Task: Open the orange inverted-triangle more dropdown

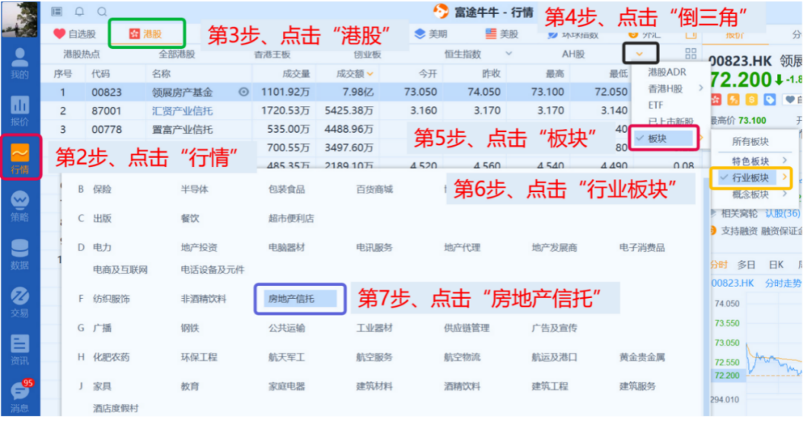Action: tap(640, 53)
